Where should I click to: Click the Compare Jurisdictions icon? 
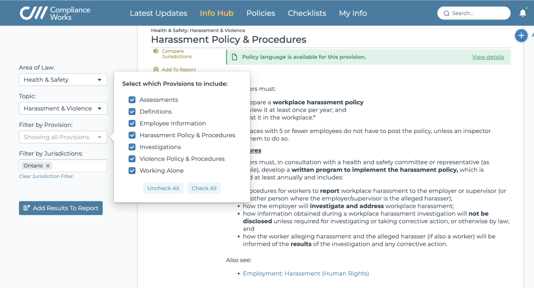coord(156,51)
